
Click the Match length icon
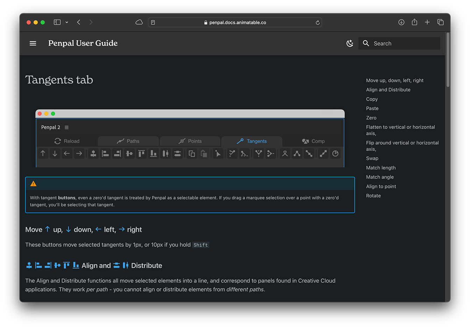[297, 153]
